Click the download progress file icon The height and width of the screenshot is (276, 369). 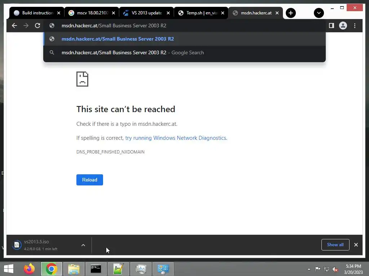[17, 245]
